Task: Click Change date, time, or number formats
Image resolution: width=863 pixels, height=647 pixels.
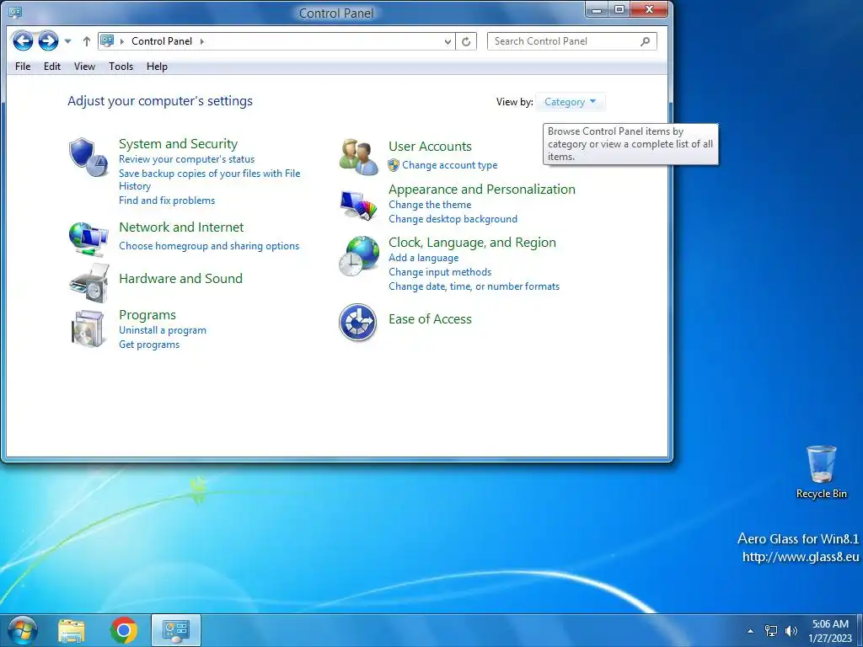Action: (x=474, y=286)
